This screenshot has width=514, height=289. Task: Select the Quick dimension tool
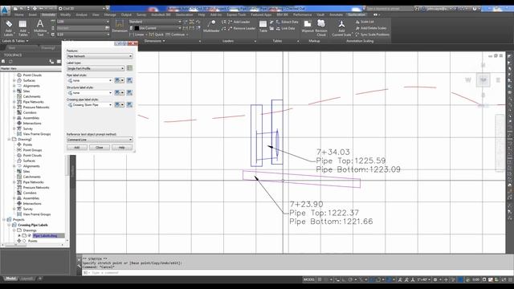tap(157, 35)
